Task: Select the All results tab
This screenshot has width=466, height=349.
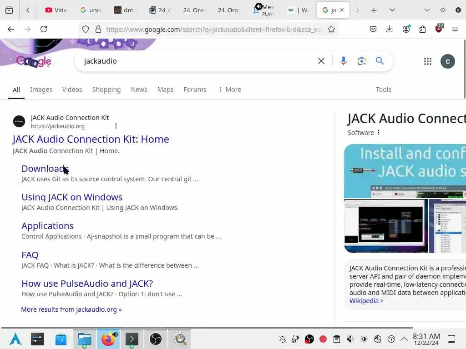Action: 16,90
